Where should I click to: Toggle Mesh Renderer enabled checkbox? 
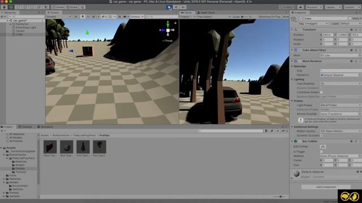(x=300, y=61)
